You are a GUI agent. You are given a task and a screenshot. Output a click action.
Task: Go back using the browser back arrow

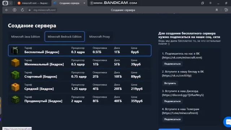coord(6,10)
